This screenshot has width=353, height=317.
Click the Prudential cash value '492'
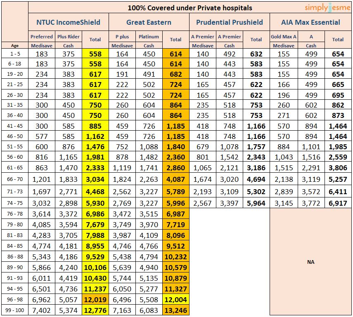point(230,54)
